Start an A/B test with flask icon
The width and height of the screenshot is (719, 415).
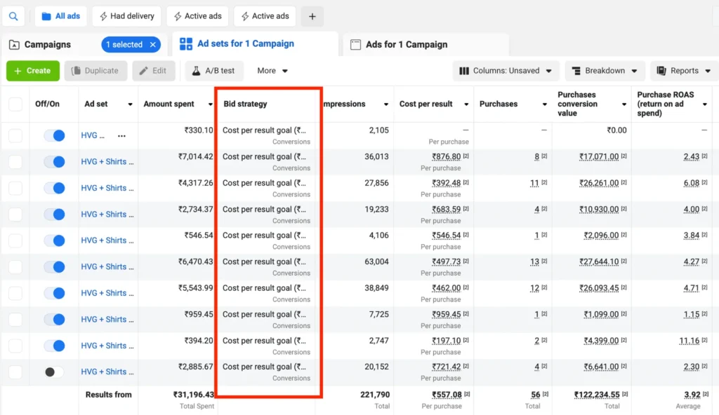[214, 71]
